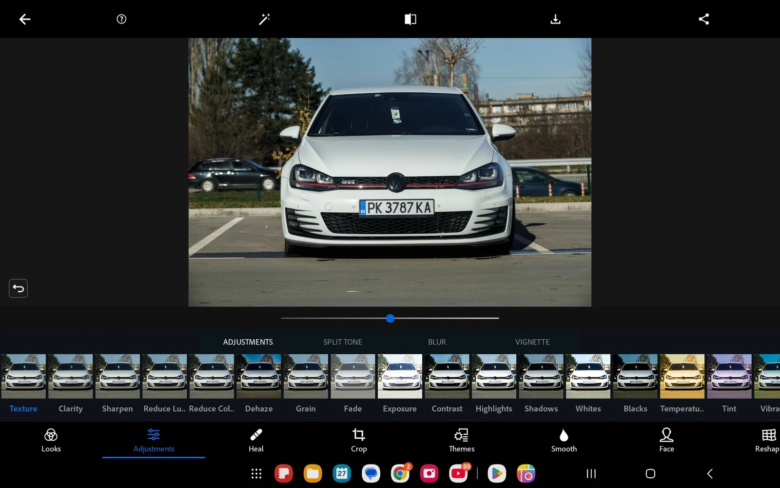
Task: Apply auto enhance with the magic wand
Action: tap(264, 19)
